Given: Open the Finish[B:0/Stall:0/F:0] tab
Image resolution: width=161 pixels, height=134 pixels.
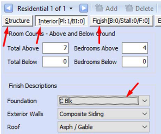Looking at the screenshot, I should (x=121, y=21).
